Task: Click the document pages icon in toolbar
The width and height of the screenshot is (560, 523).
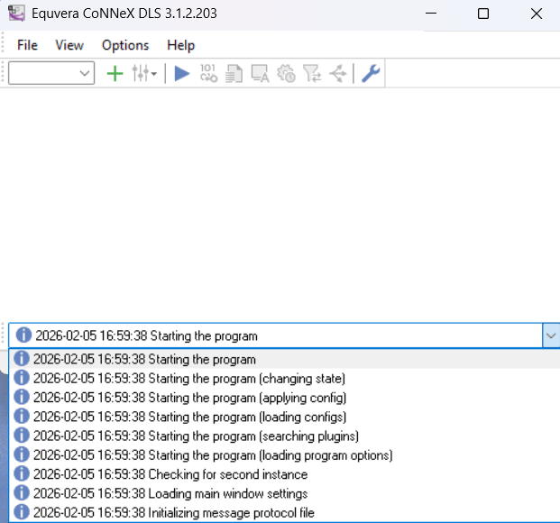Action: click(x=234, y=74)
